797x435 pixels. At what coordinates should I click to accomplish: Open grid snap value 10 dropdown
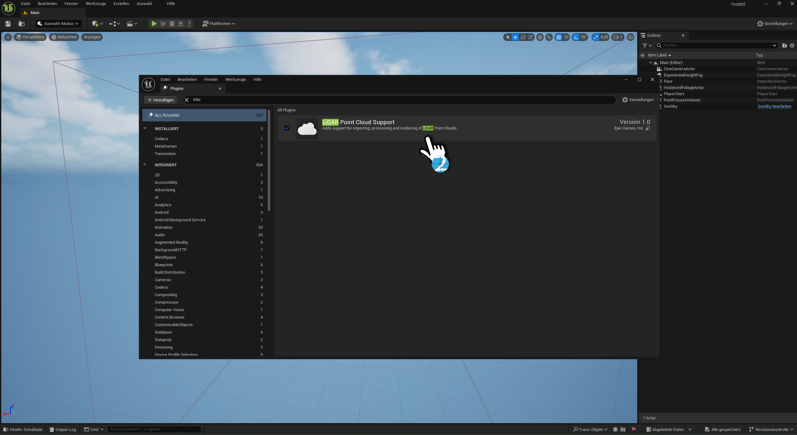click(566, 37)
